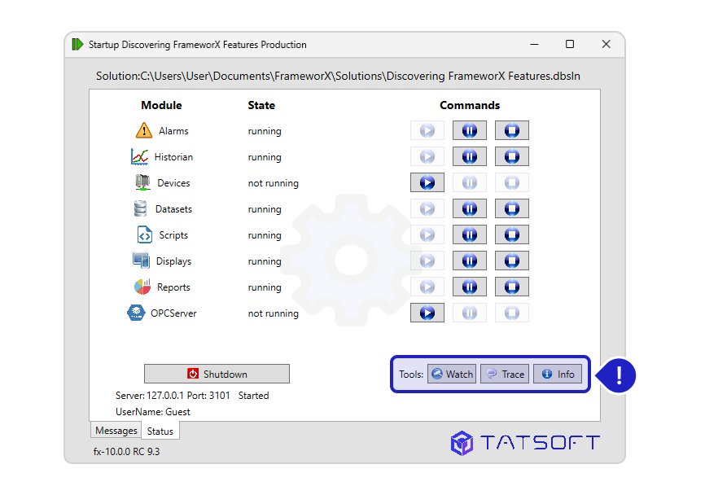Screen dimensions: 705x495
Task: Click the OPCServer hexagon icon
Action: pyautogui.click(x=136, y=313)
